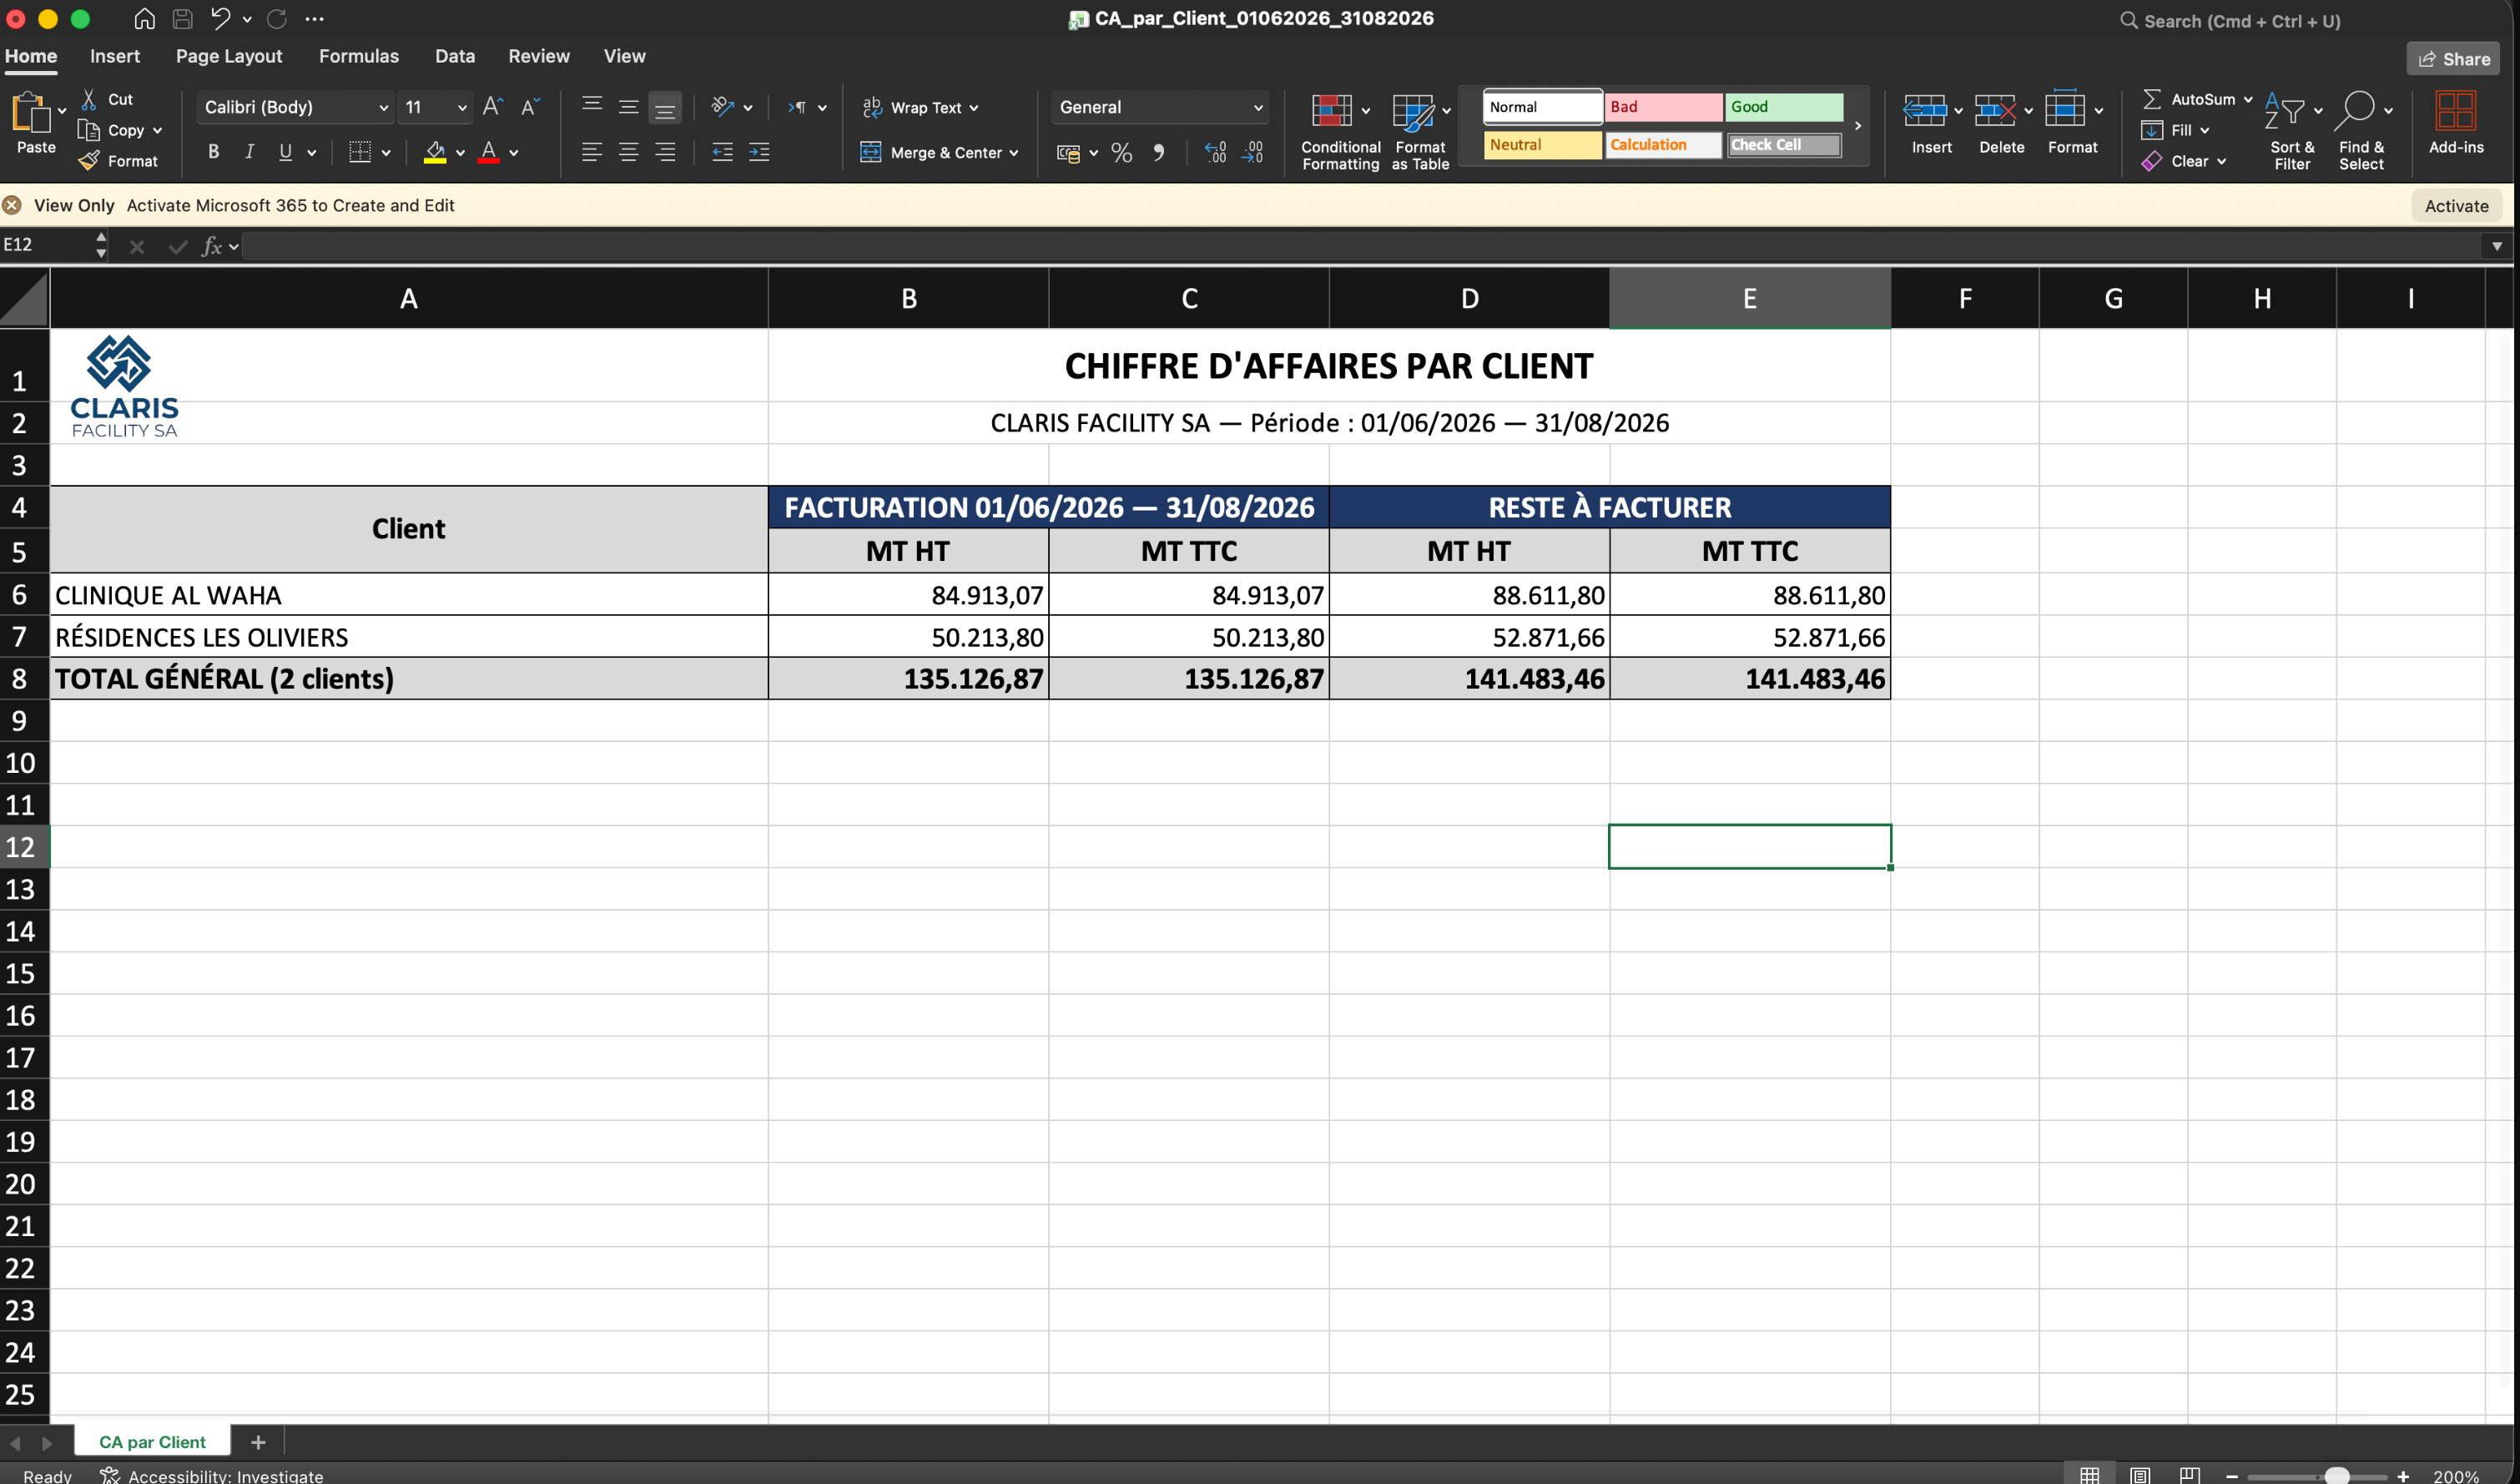The width and height of the screenshot is (2520, 1484).
Task: Open the Data tab
Action: point(455,56)
